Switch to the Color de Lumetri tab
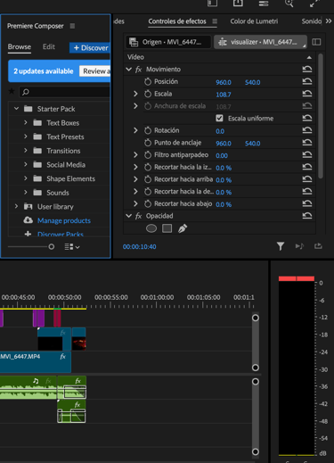334x463 pixels. (x=254, y=21)
